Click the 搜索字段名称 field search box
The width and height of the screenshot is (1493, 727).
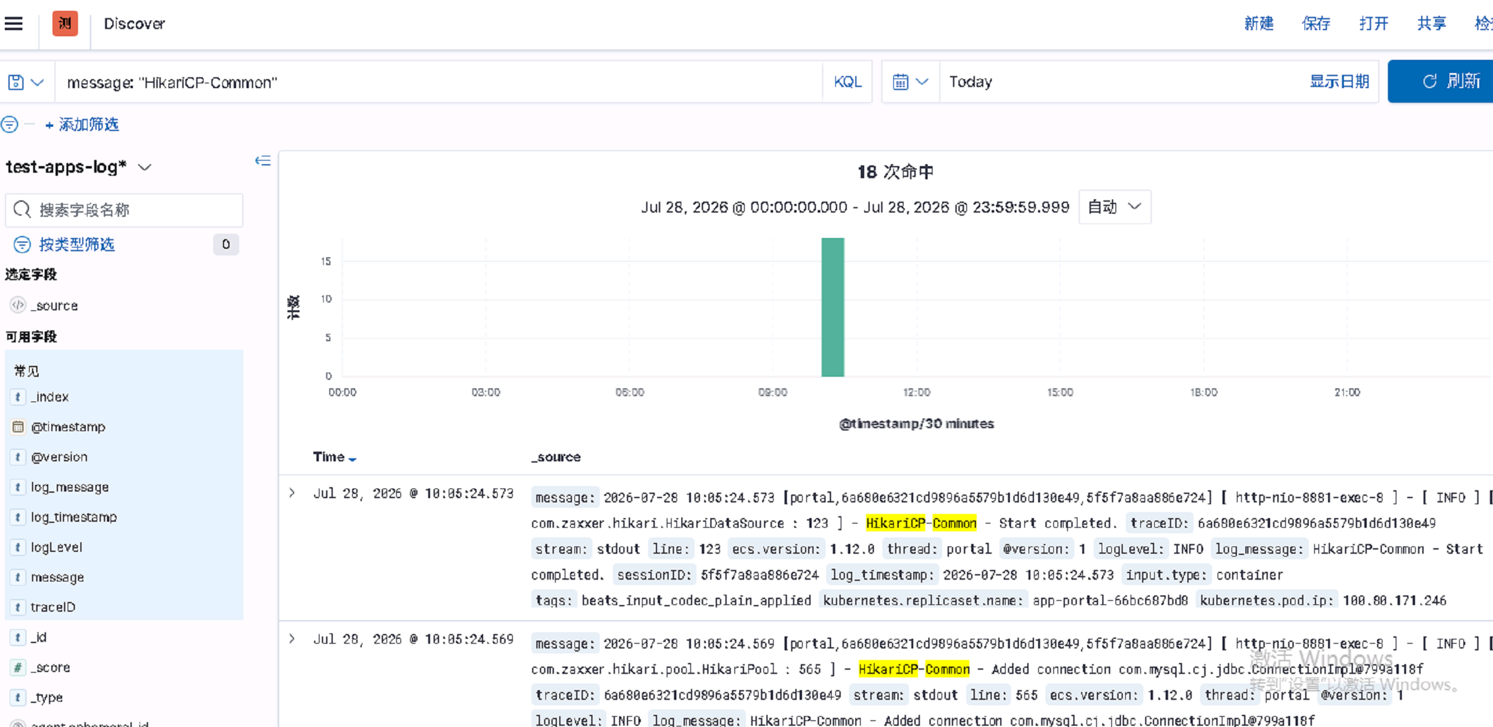pyautogui.click(x=124, y=210)
